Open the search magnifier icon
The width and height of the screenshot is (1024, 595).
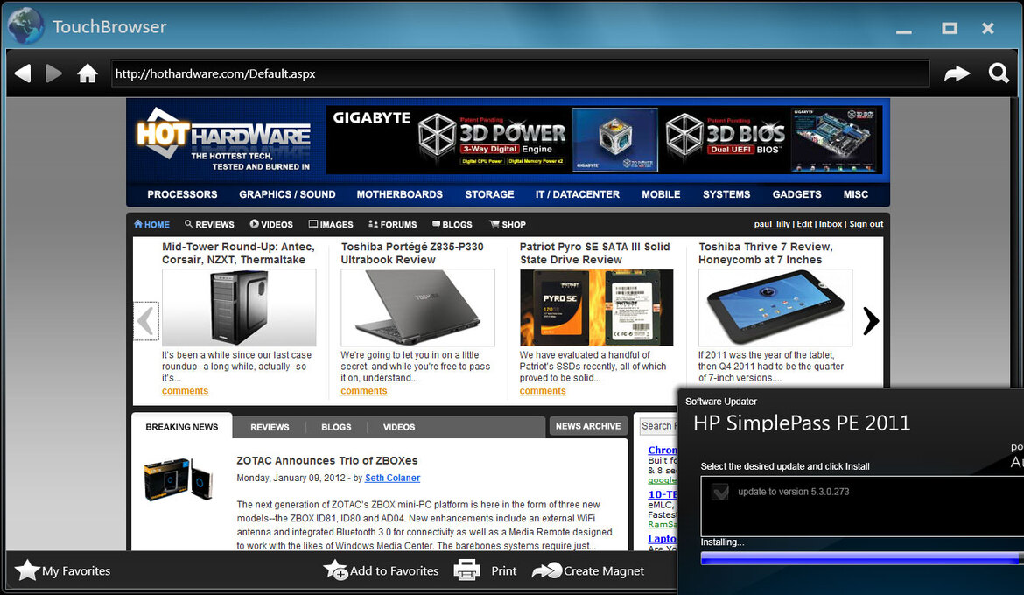tap(999, 73)
